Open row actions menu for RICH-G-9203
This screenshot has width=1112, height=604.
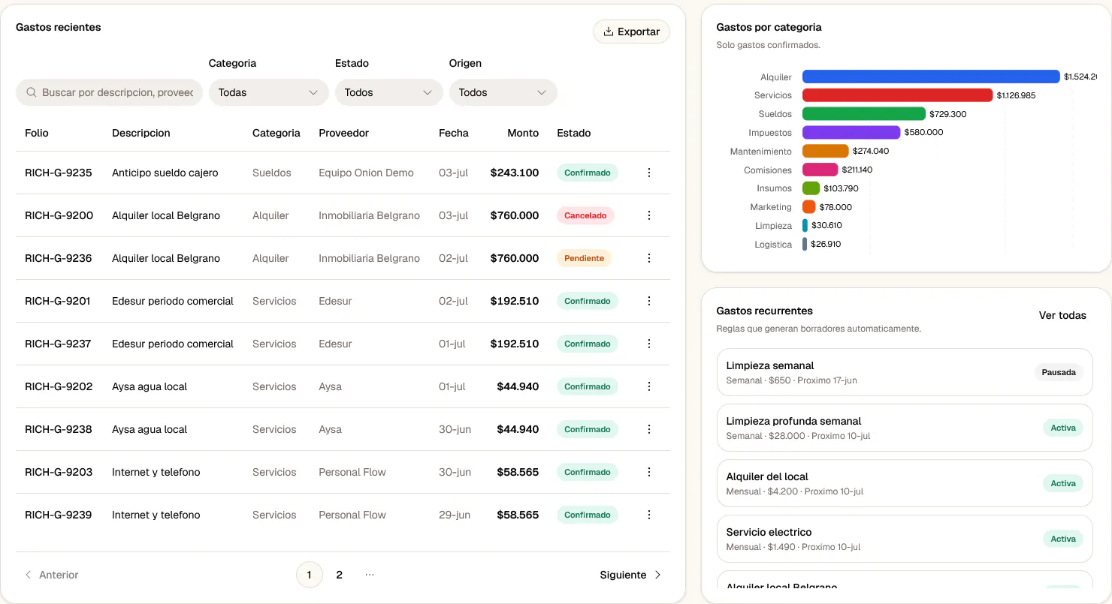coord(649,472)
